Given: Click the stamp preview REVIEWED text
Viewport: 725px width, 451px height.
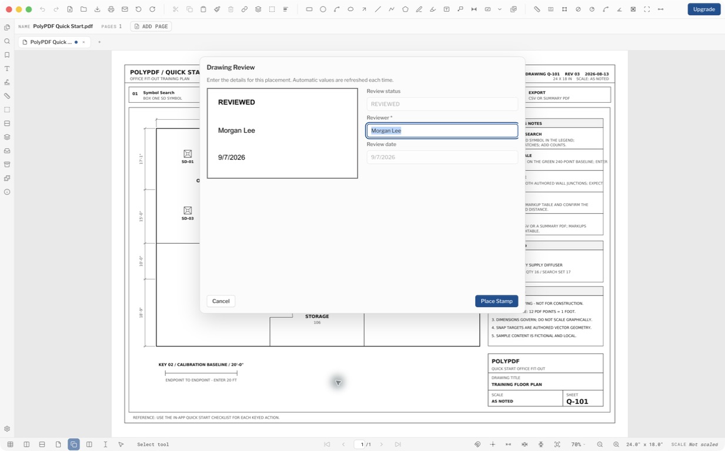Looking at the screenshot, I should pyautogui.click(x=236, y=102).
